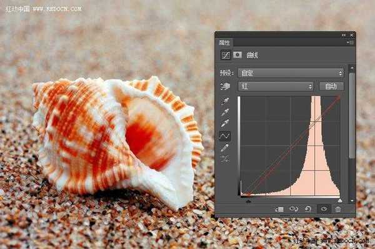Select the pencil draw-curve tool
The width and height of the screenshot is (375, 249).
[x=225, y=148]
